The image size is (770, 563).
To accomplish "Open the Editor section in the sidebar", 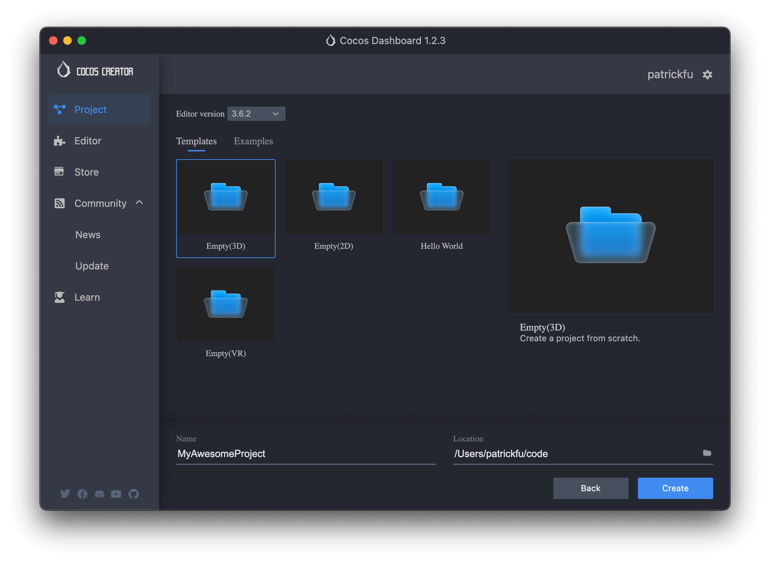I will [87, 141].
